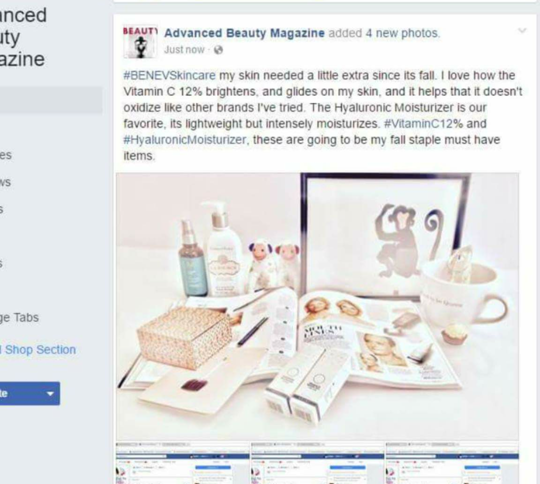This screenshot has height=484, width=540.
Task: Open the #BENEVSkincare hashtag
Action: click(169, 75)
